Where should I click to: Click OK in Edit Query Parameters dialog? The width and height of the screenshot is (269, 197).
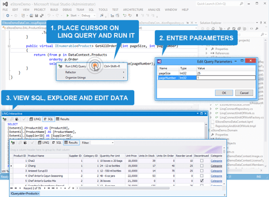(x=224, y=93)
